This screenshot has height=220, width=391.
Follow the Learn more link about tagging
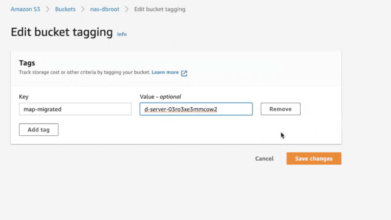165,72
